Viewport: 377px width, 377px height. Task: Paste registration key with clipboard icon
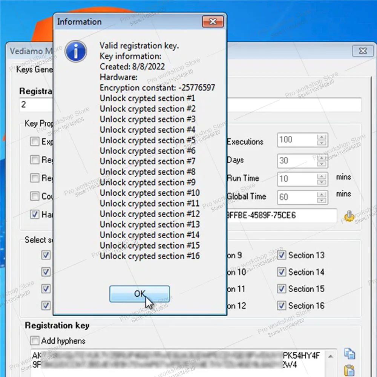pyautogui.click(x=349, y=371)
